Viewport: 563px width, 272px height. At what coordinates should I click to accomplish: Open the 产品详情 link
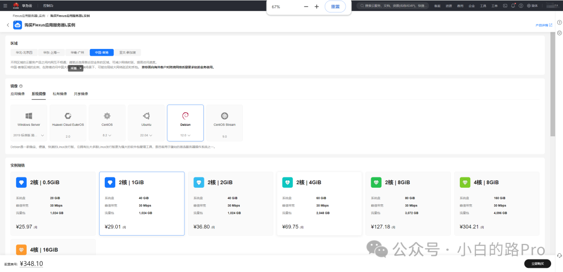[544, 25]
